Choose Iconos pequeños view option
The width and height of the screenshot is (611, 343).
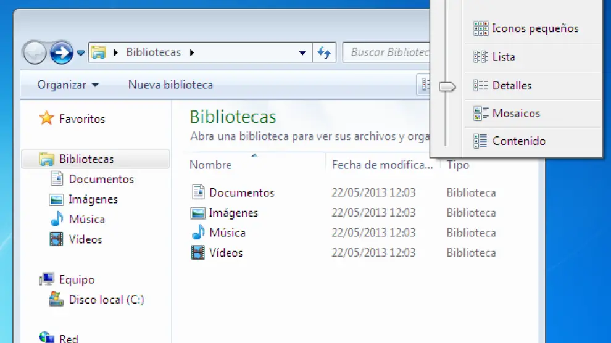pyautogui.click(x=526, y=28)
